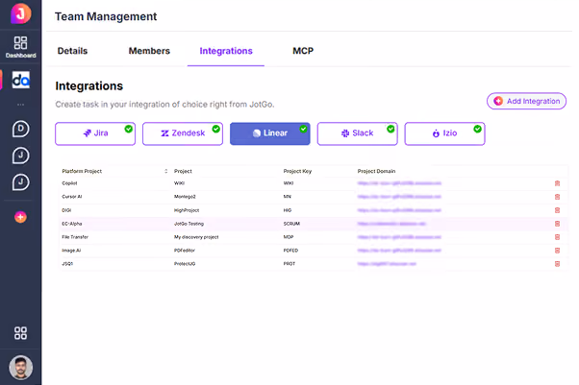Click the Project Domain column header

[376, 171]
